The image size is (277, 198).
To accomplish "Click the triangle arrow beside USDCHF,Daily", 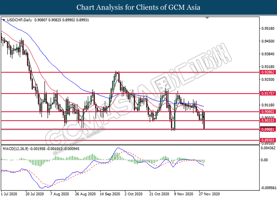I will coord(4,19).
